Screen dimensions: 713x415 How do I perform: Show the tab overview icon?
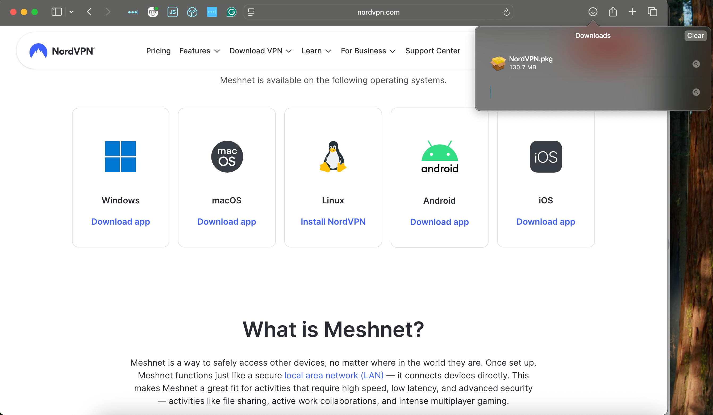coord(652,12)
